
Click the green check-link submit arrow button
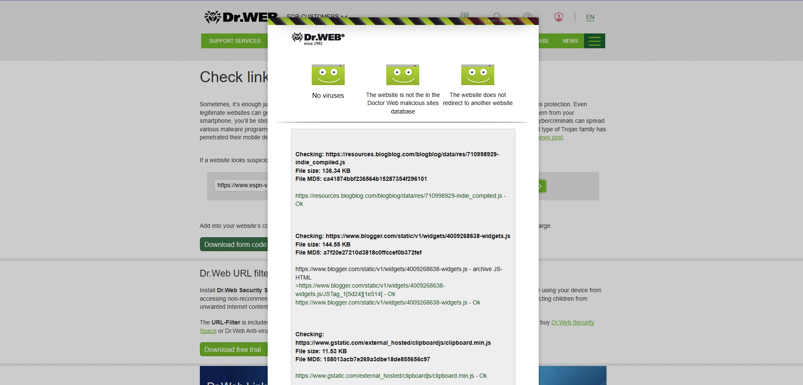point(542,186)
